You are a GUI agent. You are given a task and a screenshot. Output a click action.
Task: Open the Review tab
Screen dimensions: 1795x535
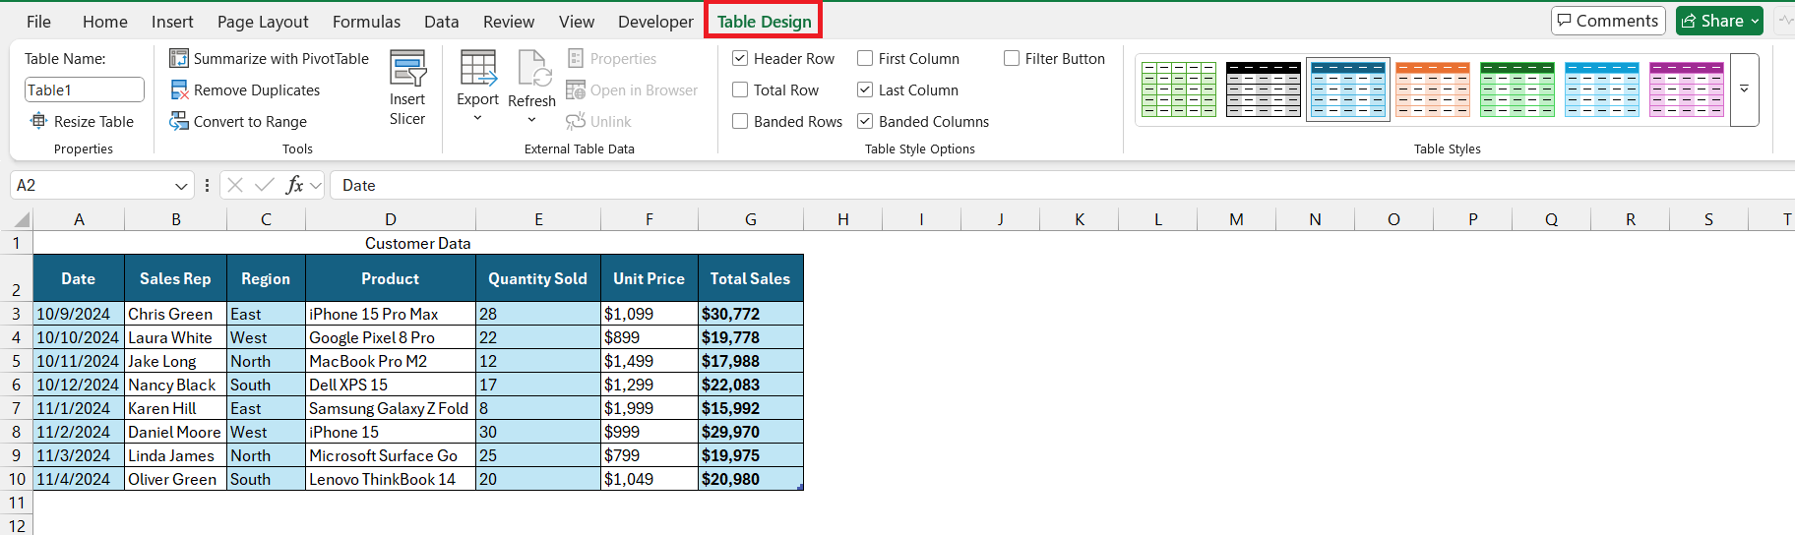point(509,22)
